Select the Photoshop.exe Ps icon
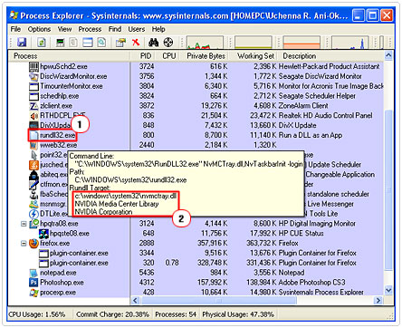 pyautogui.click(x=33, y=283)
